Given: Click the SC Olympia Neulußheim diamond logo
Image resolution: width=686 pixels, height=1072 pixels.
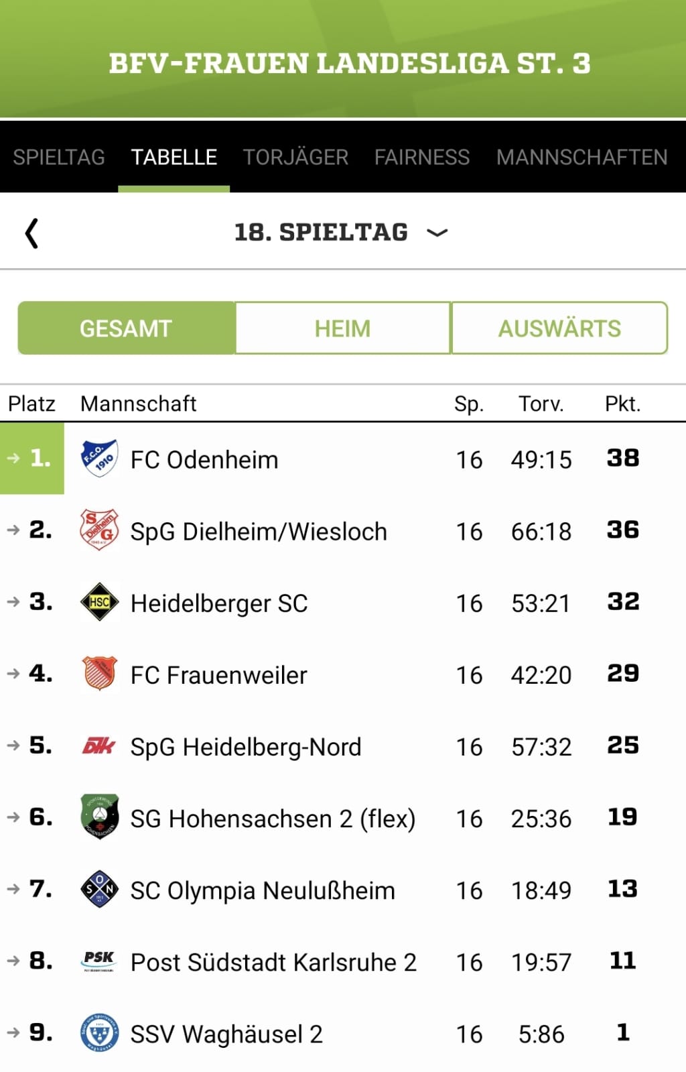Looking at the screenshot, I should tap(99, 889).
